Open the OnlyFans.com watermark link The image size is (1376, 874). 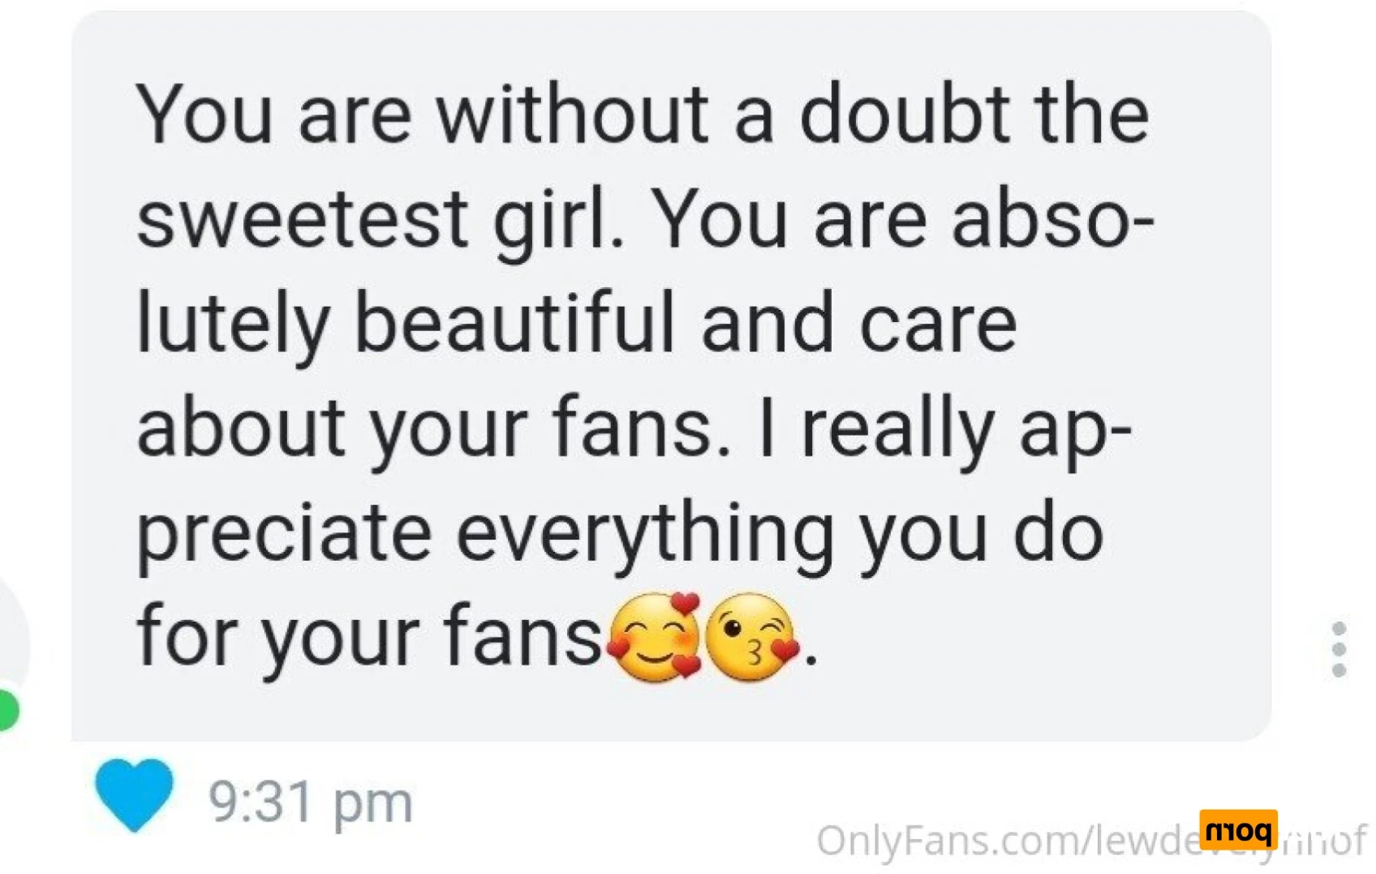point(1090,841)
